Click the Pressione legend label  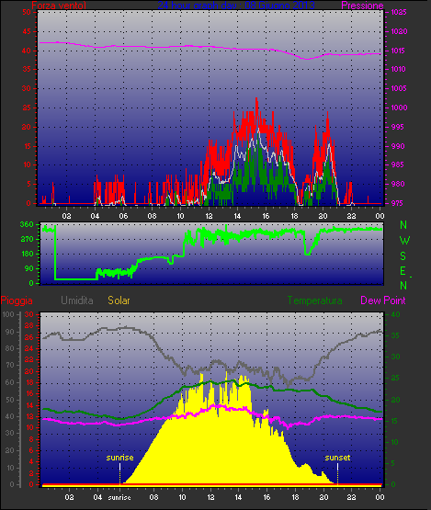click(x=362, y=6)
